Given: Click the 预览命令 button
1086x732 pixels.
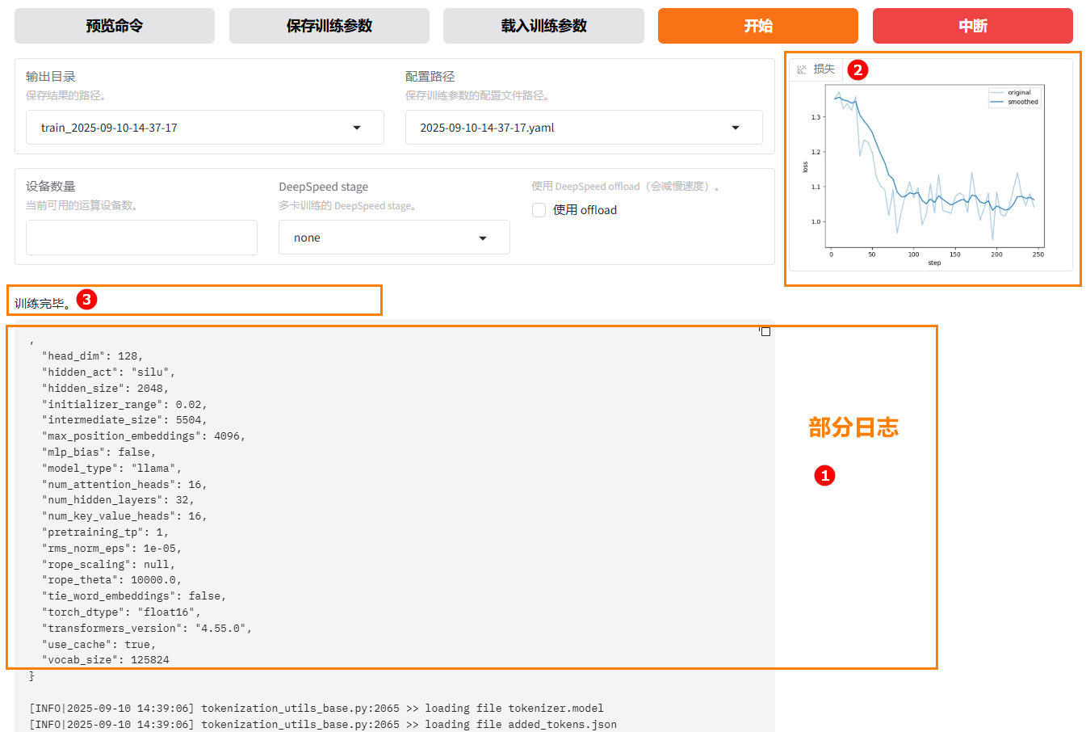Looking at the screenshot, I should [115, 26].
